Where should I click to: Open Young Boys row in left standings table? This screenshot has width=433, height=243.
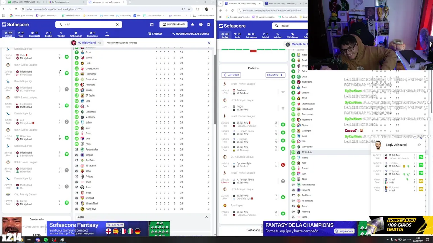(143, 209)
